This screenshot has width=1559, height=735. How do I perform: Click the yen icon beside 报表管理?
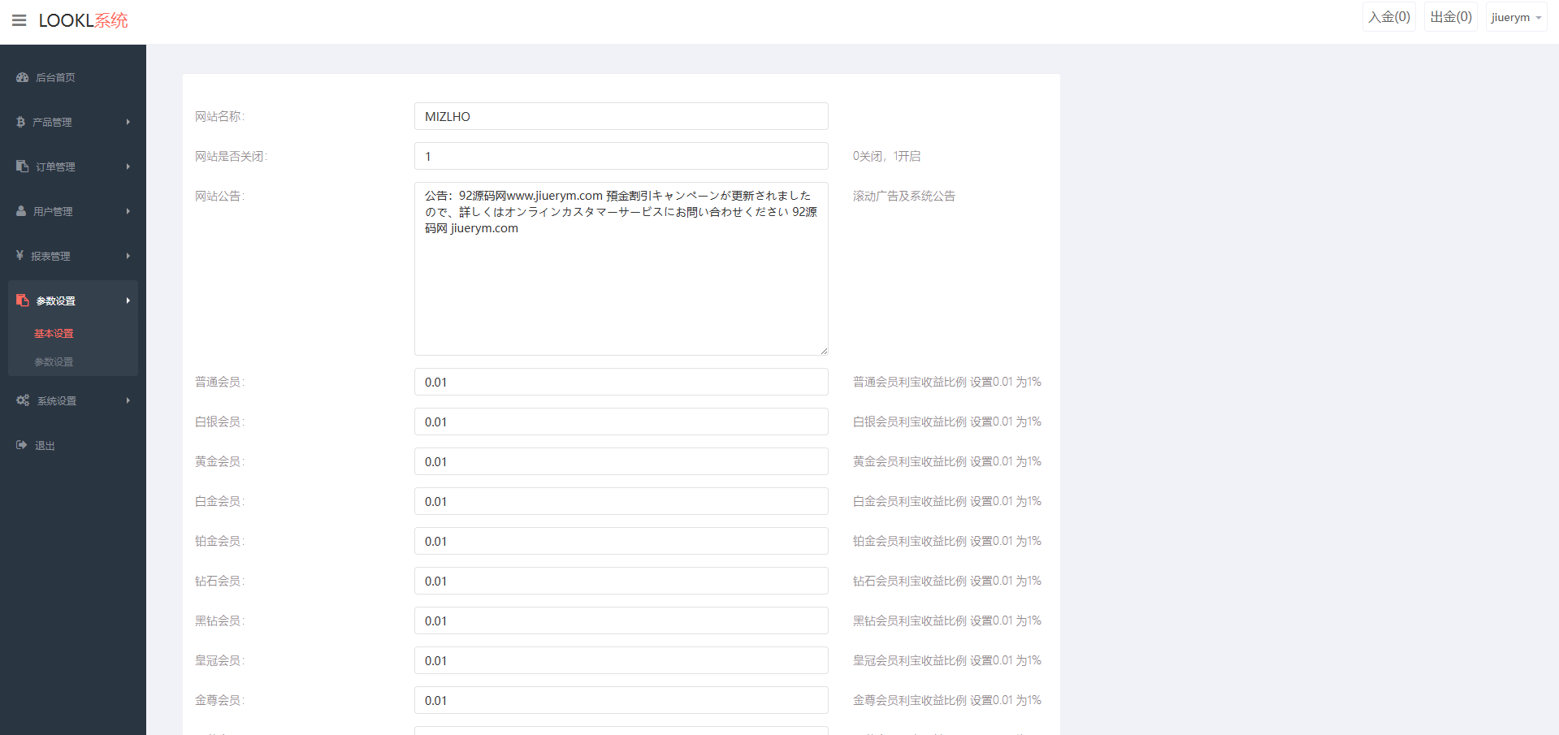click(19, 256)
